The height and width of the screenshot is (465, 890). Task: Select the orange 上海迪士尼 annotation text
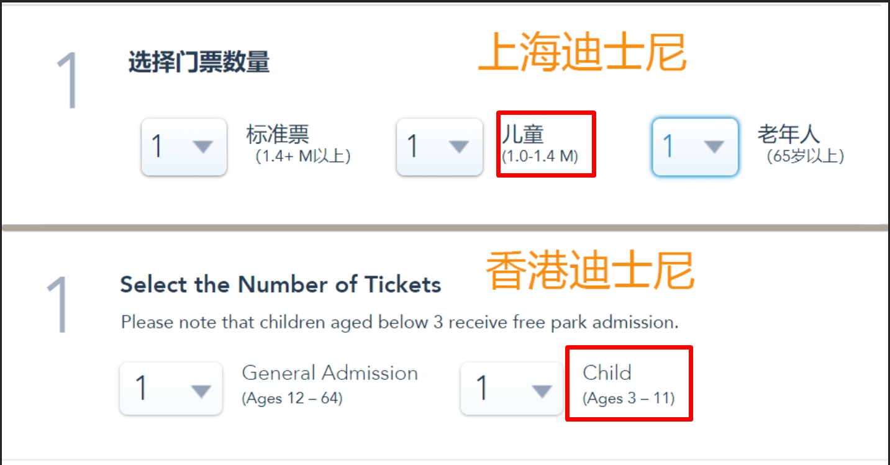[582, 53]
